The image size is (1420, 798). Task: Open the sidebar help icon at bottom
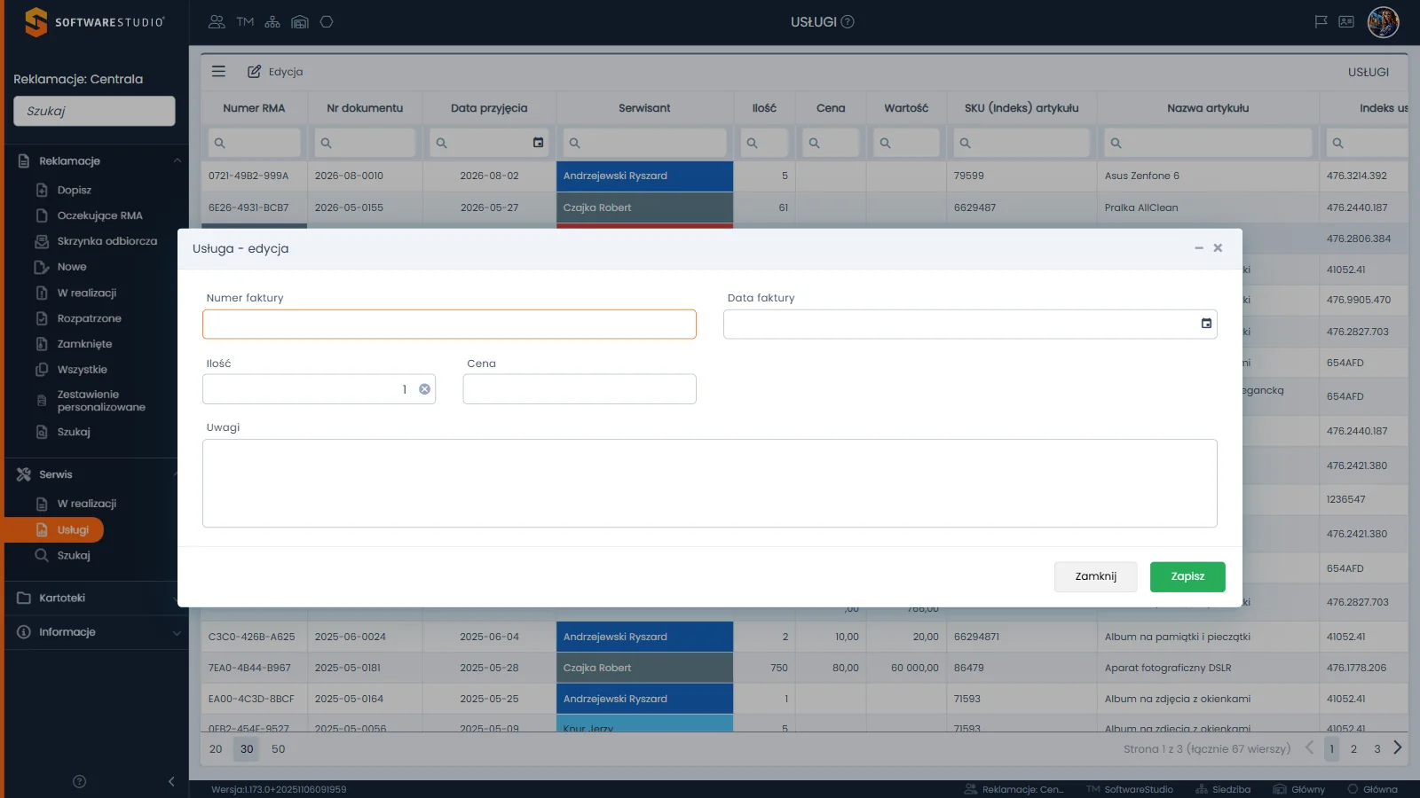pyautogui.click(x=79, y=781)
